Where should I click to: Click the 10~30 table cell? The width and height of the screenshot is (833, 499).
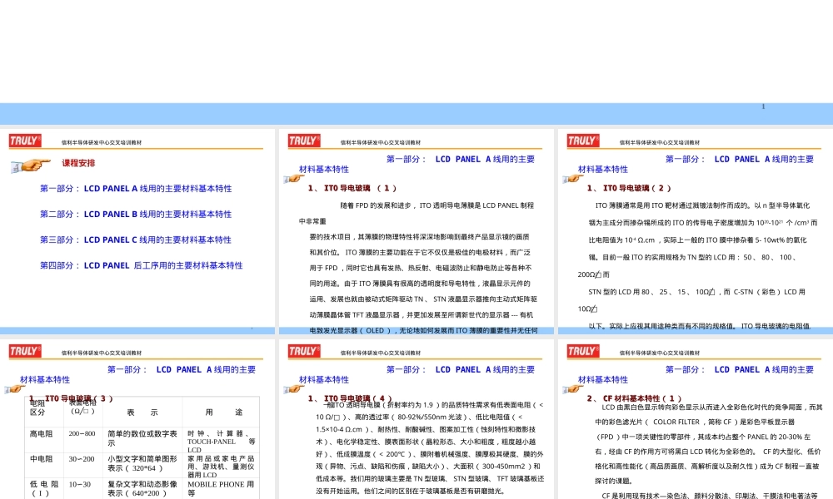tap(83, 488)
